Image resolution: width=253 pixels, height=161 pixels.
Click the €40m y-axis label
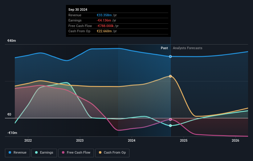[12, 41]
